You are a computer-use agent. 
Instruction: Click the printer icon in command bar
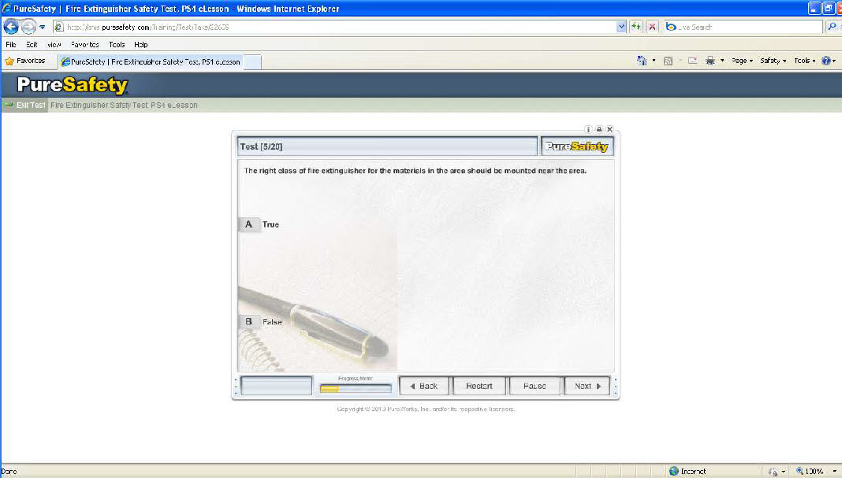pos(710,61)
